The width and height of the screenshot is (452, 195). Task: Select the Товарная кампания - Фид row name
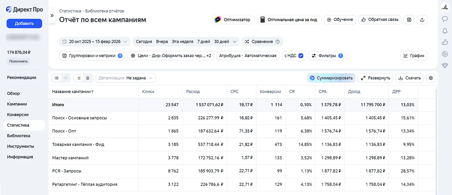[78, 144]
